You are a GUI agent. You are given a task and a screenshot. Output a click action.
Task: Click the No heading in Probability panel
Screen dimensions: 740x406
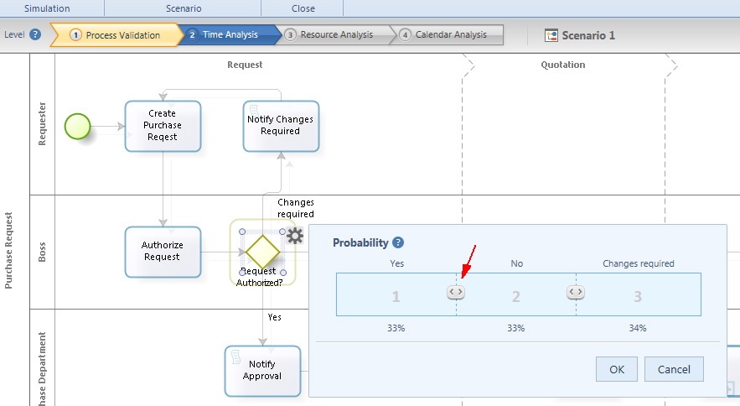click(x=517, y=263)
